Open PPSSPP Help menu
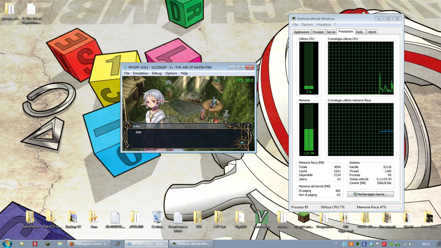The image size is (441, 248). pos(184,73)
